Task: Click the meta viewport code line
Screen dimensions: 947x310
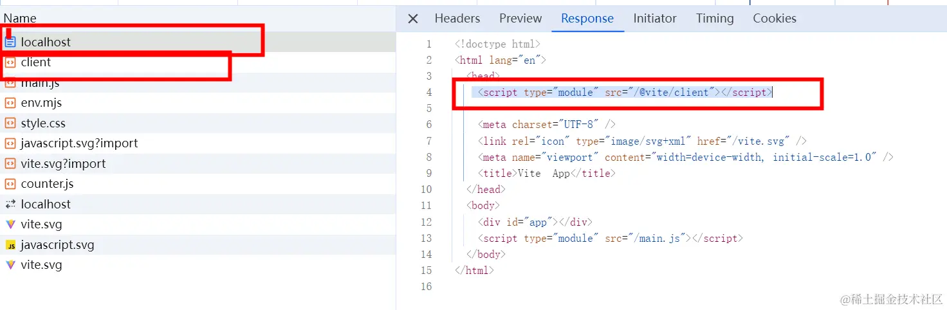Action: pyautogui.click(x=685, y=158)
